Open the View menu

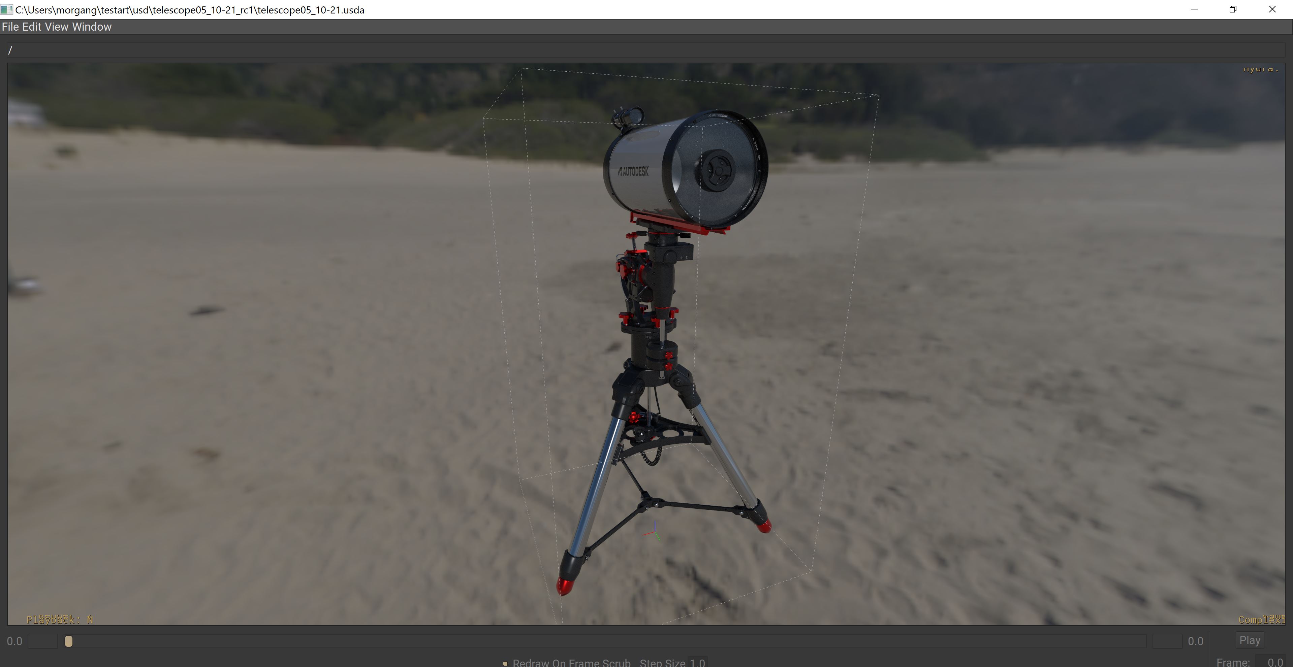coord(57,27)
